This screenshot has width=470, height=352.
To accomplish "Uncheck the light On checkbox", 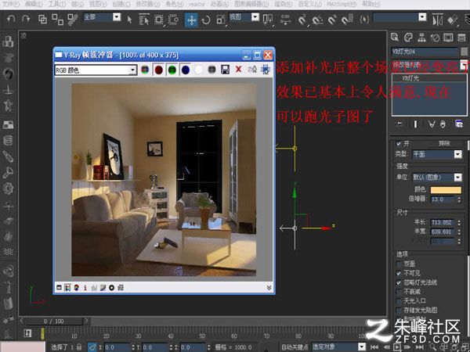I will click(399, 143).
